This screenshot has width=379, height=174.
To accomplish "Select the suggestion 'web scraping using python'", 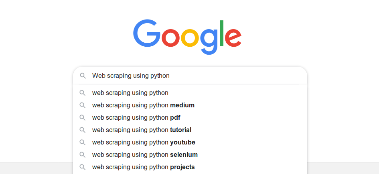I will coord(190,93).
